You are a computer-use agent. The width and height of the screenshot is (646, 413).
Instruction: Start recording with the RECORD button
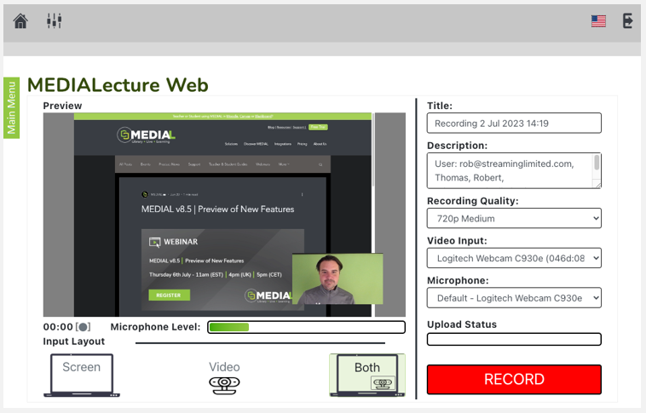point(514,379)
